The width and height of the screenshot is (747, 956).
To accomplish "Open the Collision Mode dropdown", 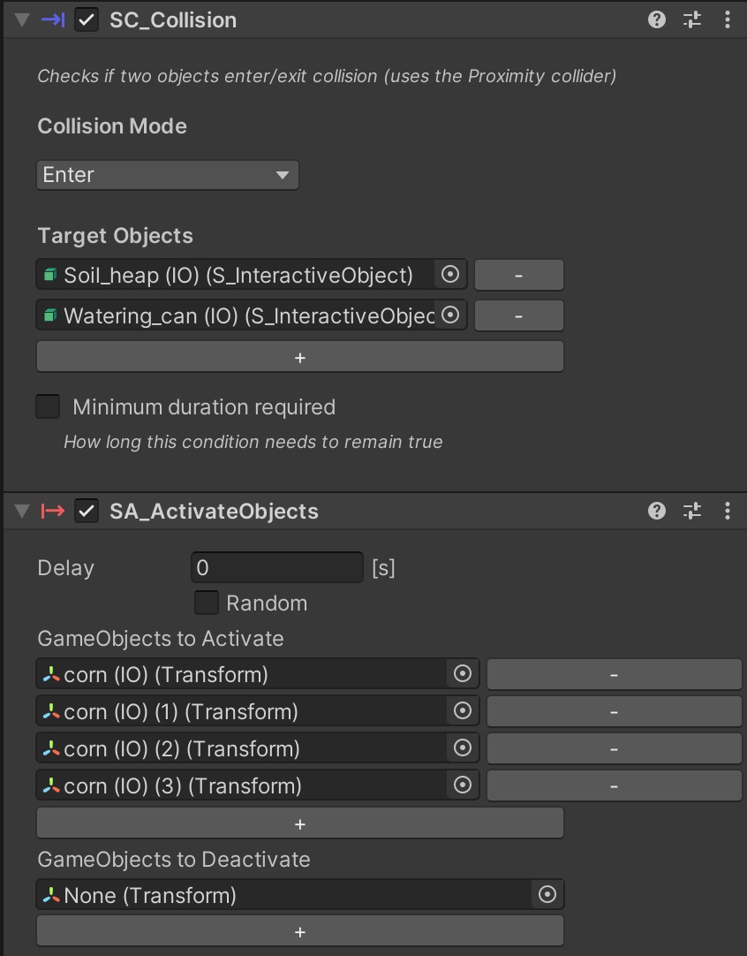I will [x=168, y=175].
